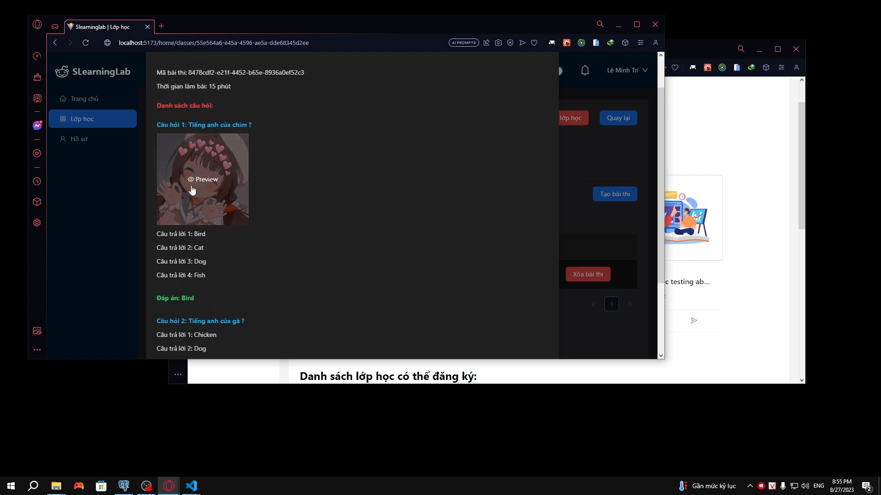Launch Visual Studio Code from taskbar
Viewport: 881px width, 495px height.
(x=191, y=486)
